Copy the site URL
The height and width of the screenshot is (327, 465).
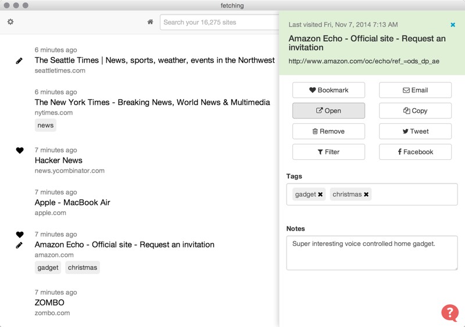pyautogui.click(x=415, y=110)
